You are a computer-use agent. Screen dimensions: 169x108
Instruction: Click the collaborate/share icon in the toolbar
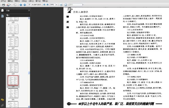8,5
